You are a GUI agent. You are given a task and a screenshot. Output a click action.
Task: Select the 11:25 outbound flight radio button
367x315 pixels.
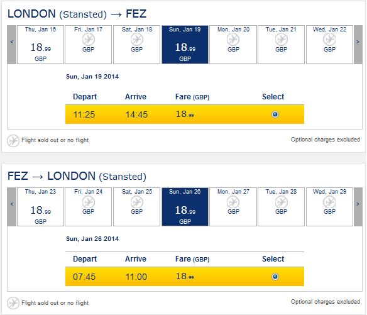[x=275, y=114]
